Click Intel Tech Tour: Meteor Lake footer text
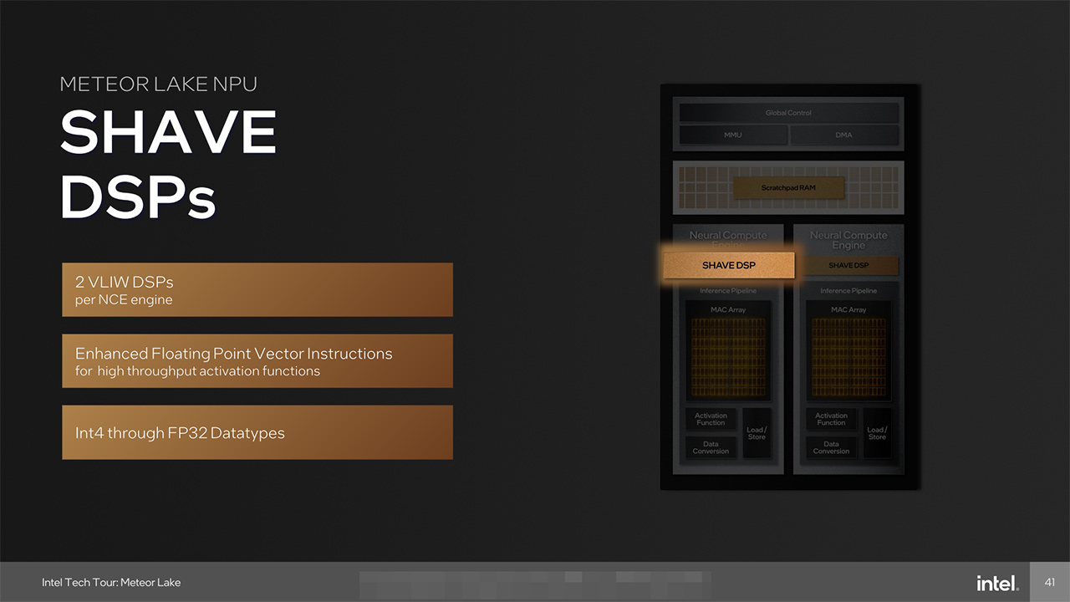Image resolution: width=1070 pixels, height=602 pixels. [111, 582]
